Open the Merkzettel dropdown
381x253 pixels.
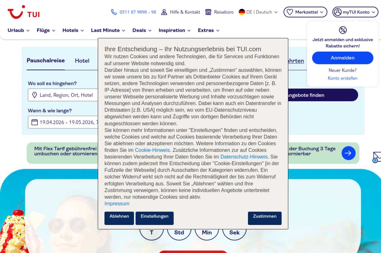click(305, 12)
